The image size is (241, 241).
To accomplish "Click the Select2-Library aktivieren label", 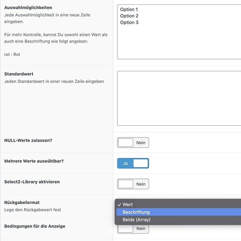I will [x=32, y=182].
